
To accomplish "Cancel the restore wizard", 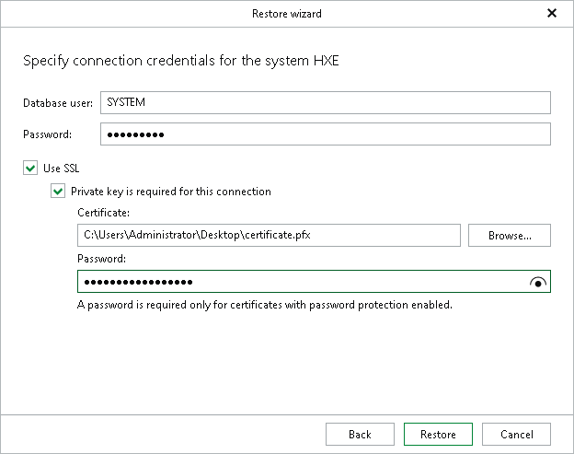I will (x=516, y=435).
